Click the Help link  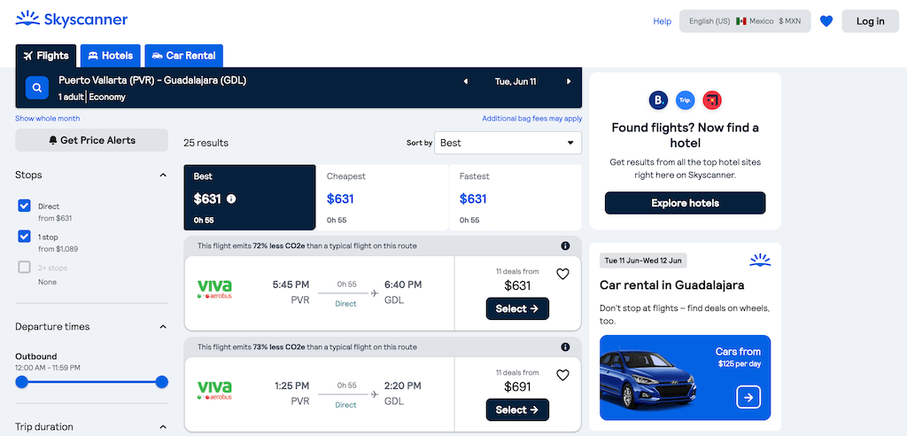pos(663,21)
